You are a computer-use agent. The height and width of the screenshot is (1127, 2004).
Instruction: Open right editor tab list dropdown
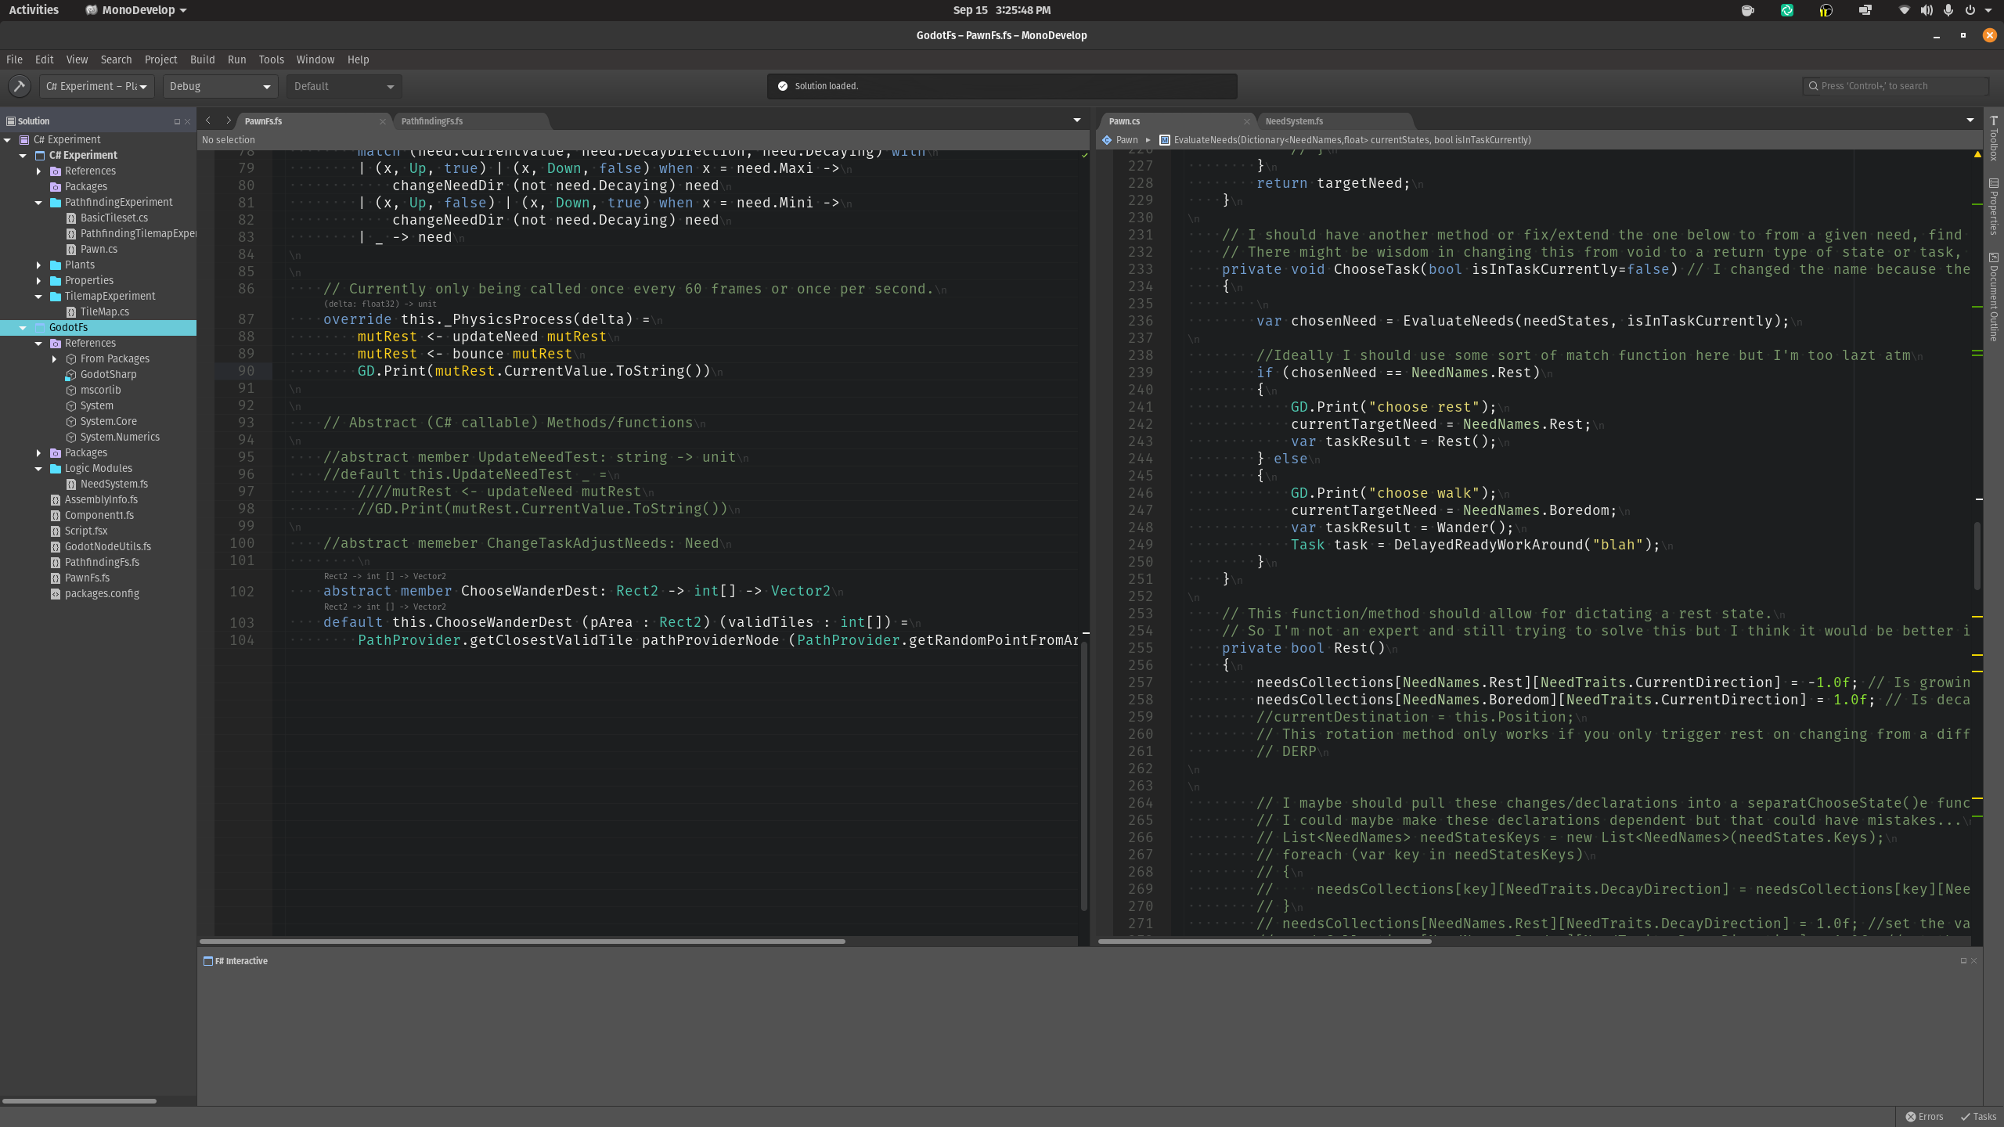(x=1970, y=121)
